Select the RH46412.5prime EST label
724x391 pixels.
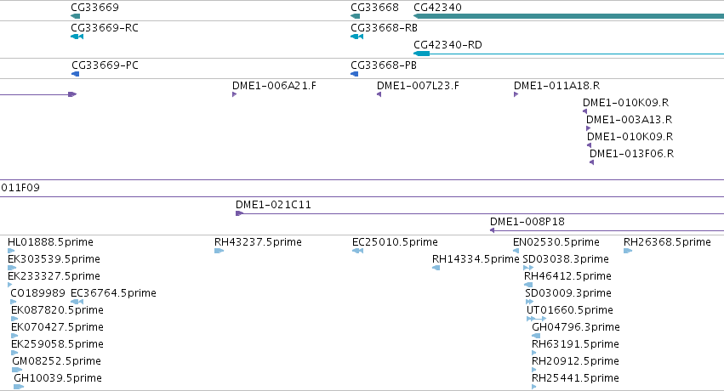[567, 276]
